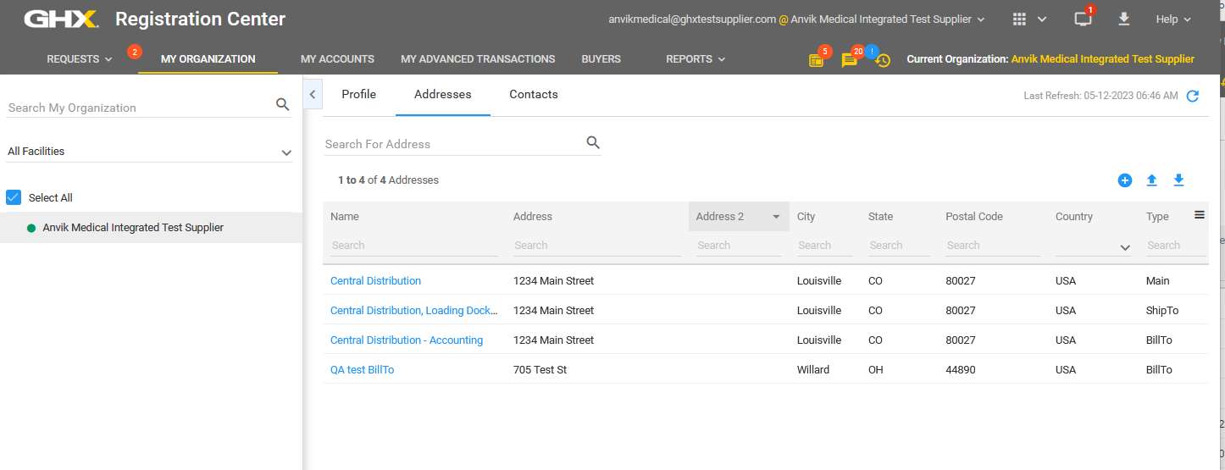The image size is (1225, 470).
Task: Click the upload addresses arrow icon
Action: pyautogui.click(x=1151, y=180)
